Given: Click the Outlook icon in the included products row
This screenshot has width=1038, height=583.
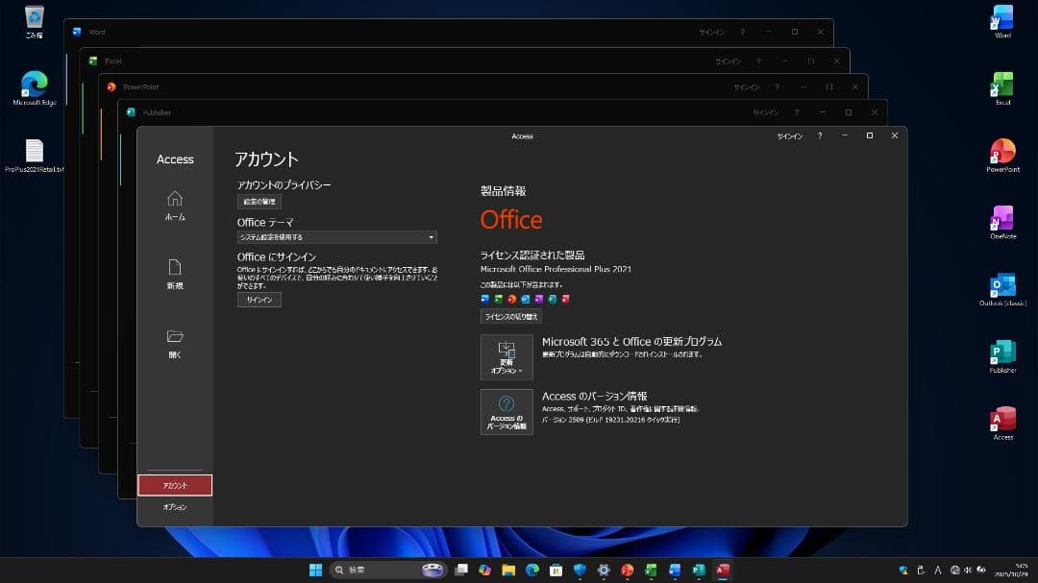Looking at the screenshot, I should click(525, 300).
